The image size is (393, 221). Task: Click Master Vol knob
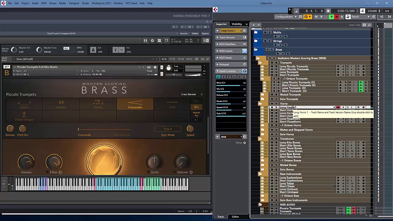click(x=14, y=50)
